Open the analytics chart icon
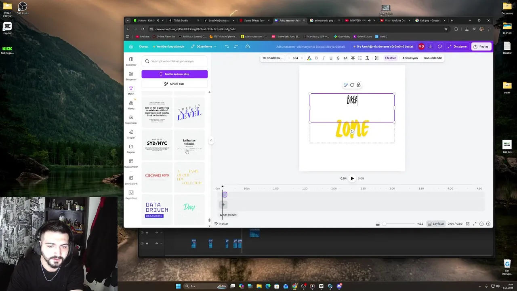Viewport: 517px width, 291px height. pos(430,46)
